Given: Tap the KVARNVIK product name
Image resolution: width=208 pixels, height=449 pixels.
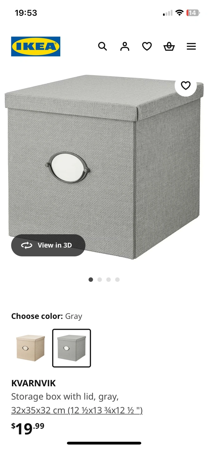Looking at the screenshot, I should (33, 383).
